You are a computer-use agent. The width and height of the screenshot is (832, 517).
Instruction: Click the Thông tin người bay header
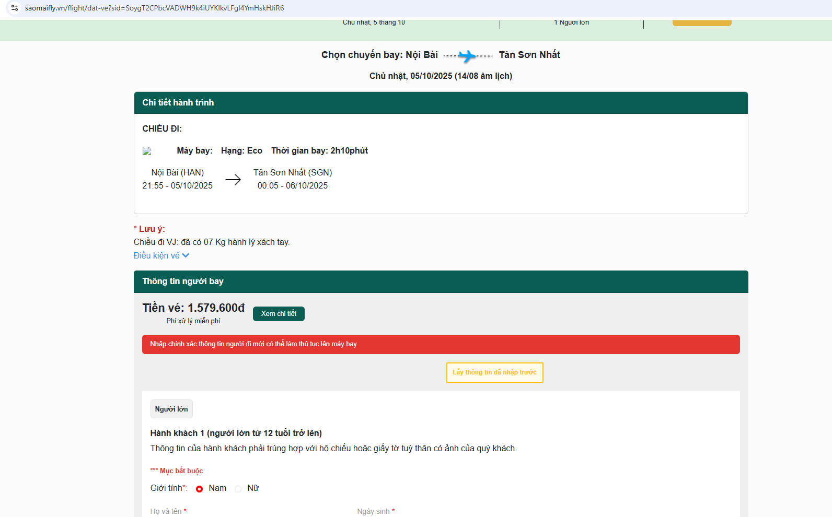(x=441, y=281)
